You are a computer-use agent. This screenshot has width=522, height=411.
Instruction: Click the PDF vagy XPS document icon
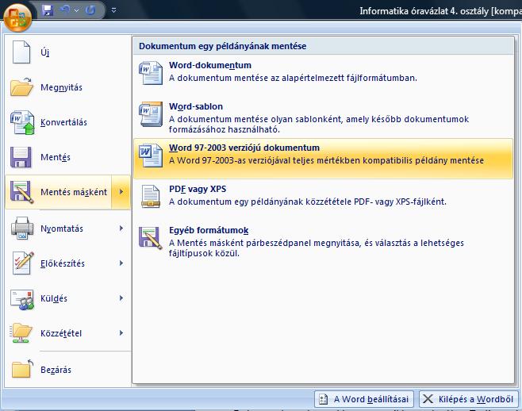coord(151,197)
